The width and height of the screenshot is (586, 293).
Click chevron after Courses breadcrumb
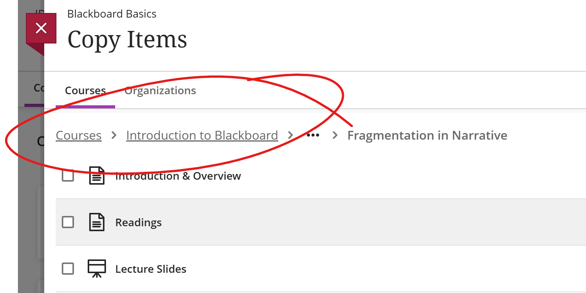pos(114,135)
